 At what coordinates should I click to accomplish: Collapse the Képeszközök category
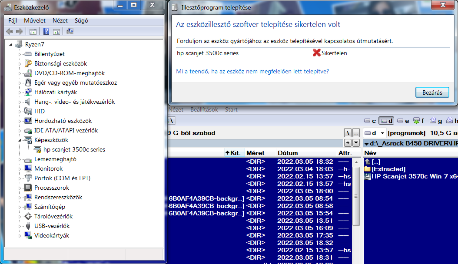[x=20, y=140]
